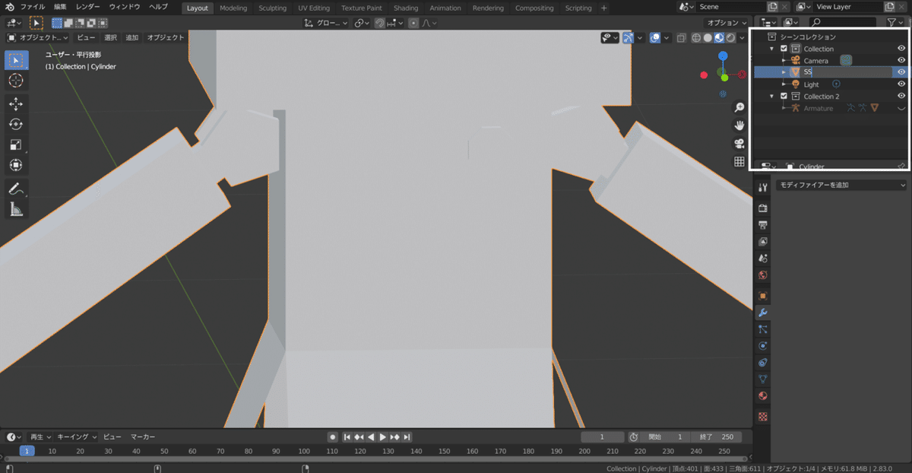Open the 再生 playback dropdown in the timeline
912x473 pixels.
click(40, 437)
